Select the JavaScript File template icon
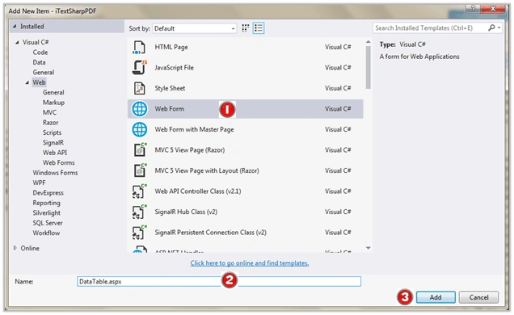 [139, 68]
